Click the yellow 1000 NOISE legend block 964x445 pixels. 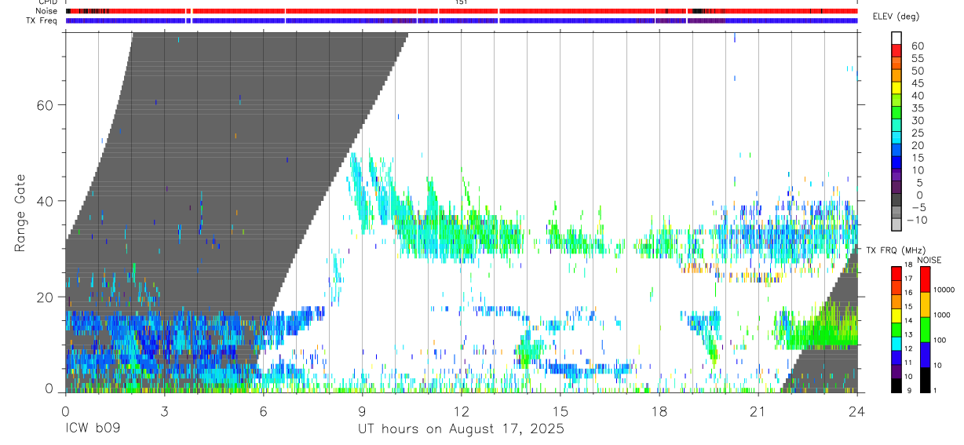925,305
